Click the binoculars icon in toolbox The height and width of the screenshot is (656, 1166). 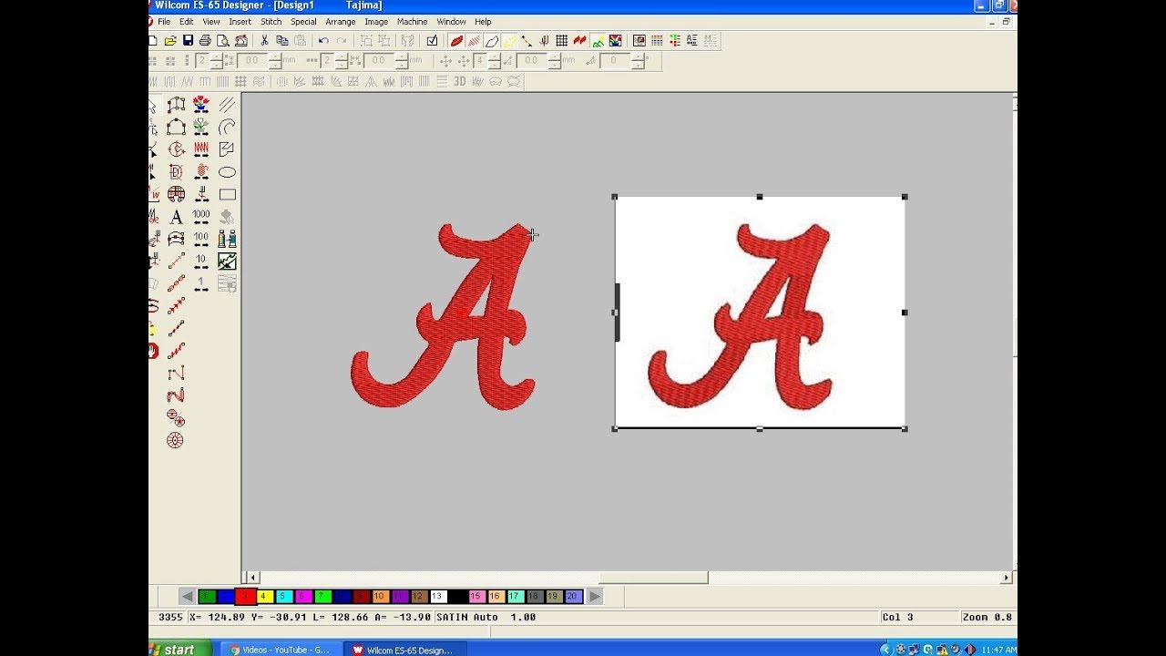click(227, 239)
